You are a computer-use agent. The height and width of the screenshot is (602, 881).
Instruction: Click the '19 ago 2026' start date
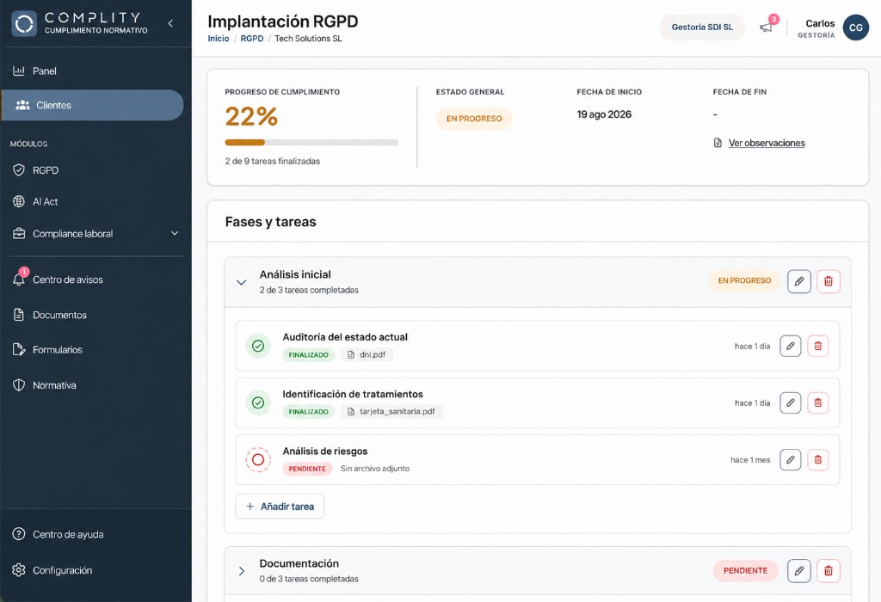click(x=604, y=114)
